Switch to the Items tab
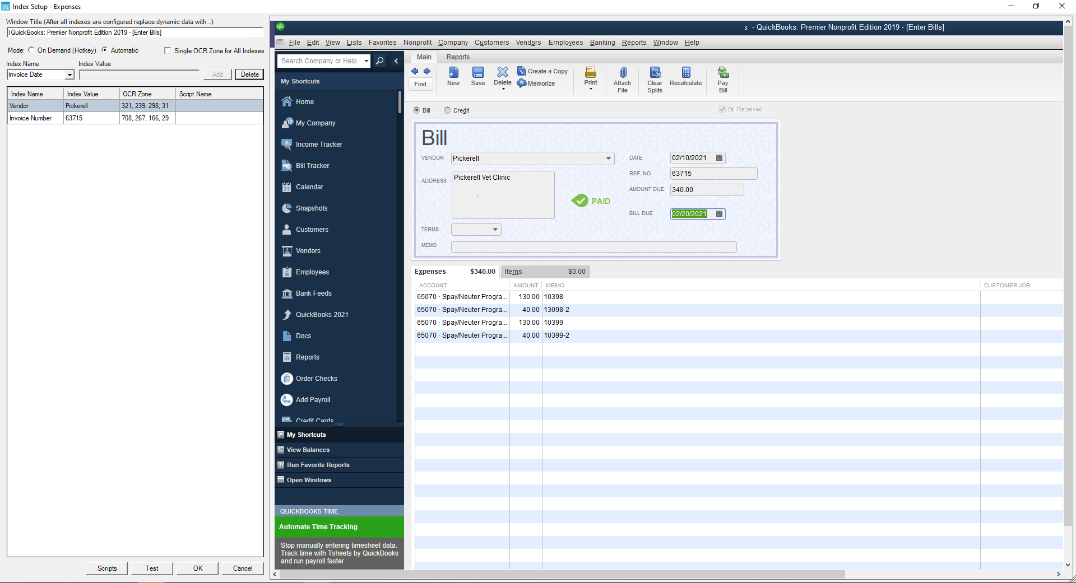 545,272
